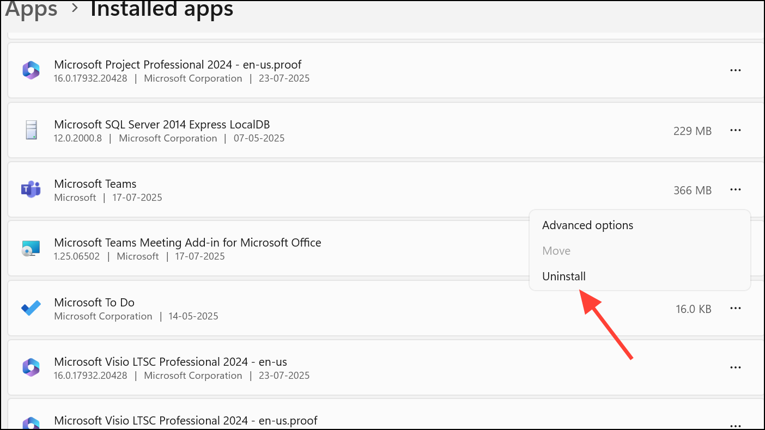This screenshot has height=430, width=765.
Task: Click the 366 MB size of Teams
Action: coord(692,190)
